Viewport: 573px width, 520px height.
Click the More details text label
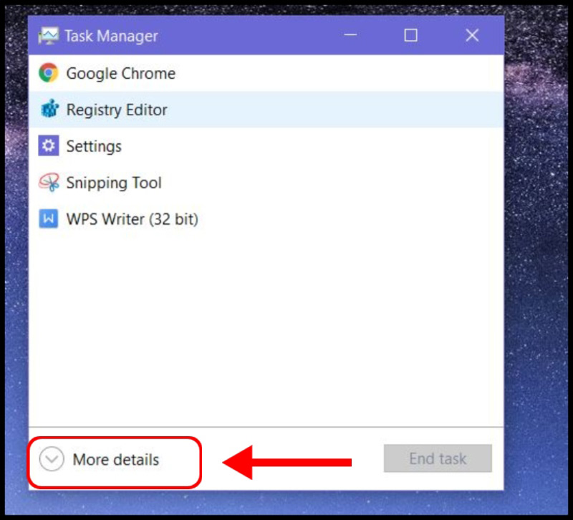[115, 459]
